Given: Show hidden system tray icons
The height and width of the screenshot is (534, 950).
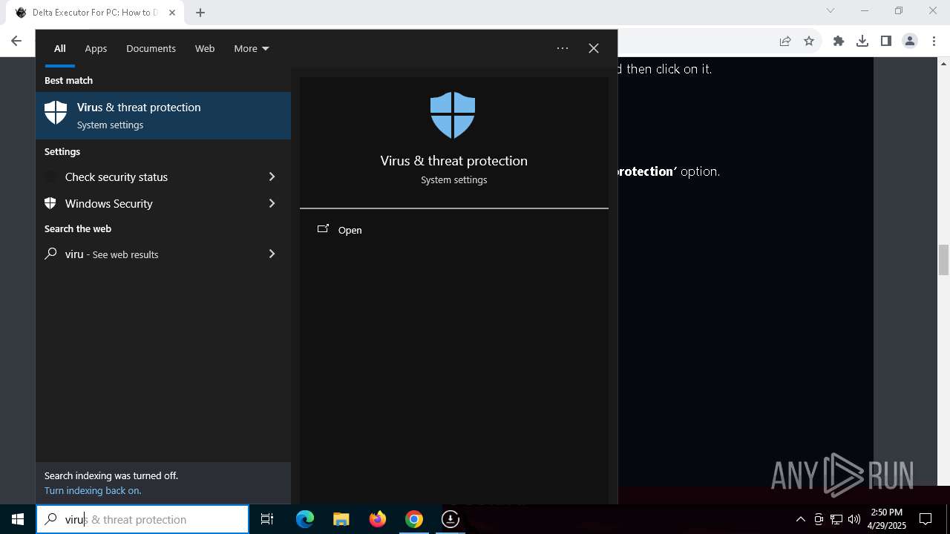Looking at the screenshot, I should click(x=801, y=519).
